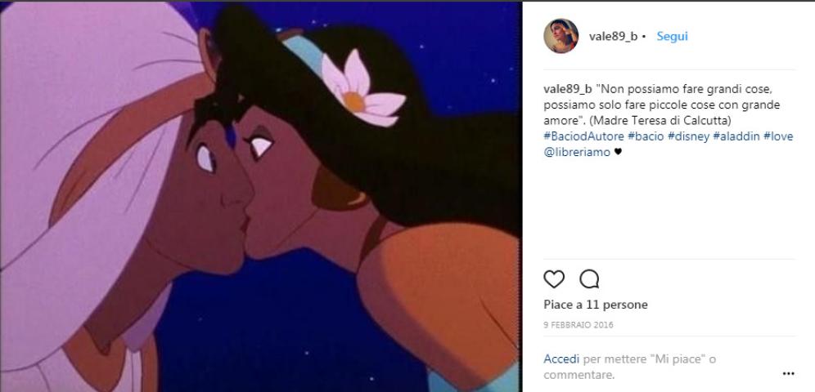This screenshot has height=392, width=815.
Task: Open the #love hashtag
Action: (778, 137)
